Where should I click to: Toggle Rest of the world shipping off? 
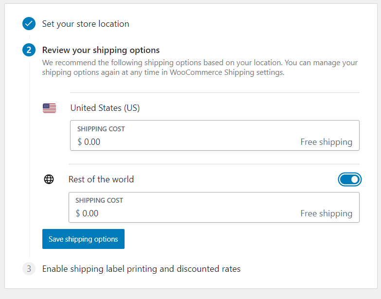click(349, 179)
